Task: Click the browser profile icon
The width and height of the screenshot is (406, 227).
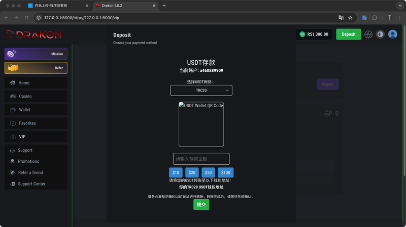Action: [389, 18]
